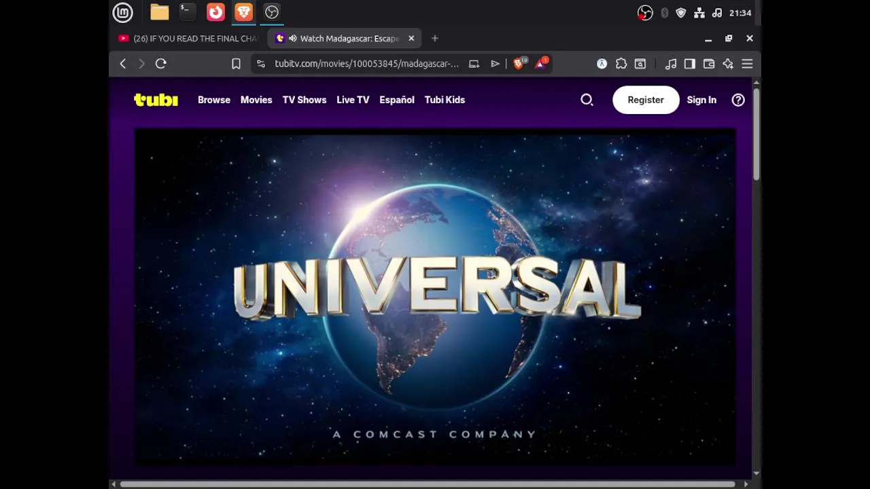
Task: Click the tab search toolbar icon
Action: (x=640, y=64)
